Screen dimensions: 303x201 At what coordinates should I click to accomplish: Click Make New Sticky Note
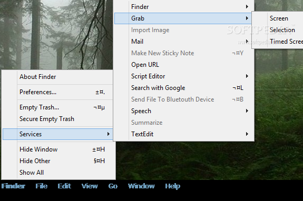pyautogui.click(x=183, y=53)
